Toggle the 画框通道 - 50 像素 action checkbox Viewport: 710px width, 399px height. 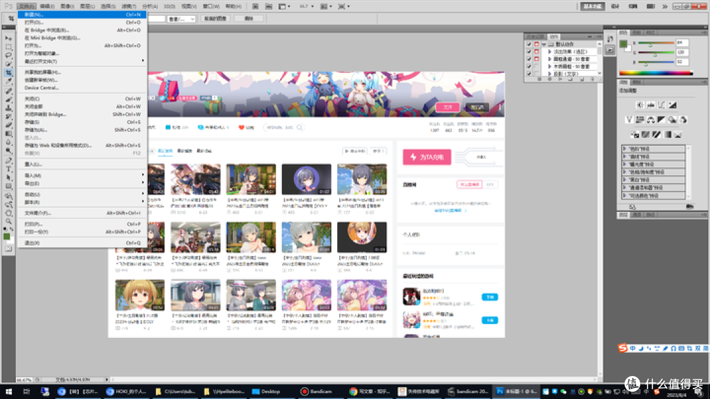pos(529,59)
